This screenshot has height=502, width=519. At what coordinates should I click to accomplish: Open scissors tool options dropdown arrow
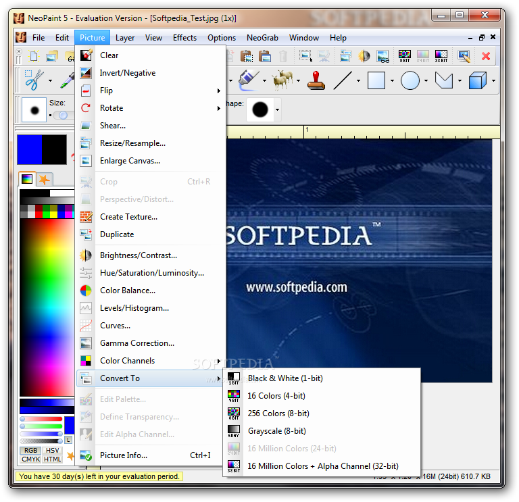point(50,80)
